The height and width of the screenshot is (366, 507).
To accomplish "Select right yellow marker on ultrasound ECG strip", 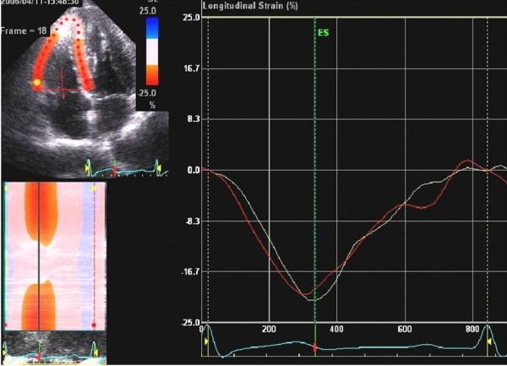I will click(x=158, y=169).
